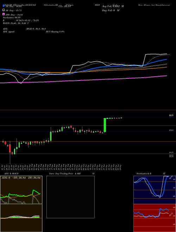Click the '(MGR) 0, 36.8, 36.8' ADX values
This screenshot has width=176, height=232.
36,29
